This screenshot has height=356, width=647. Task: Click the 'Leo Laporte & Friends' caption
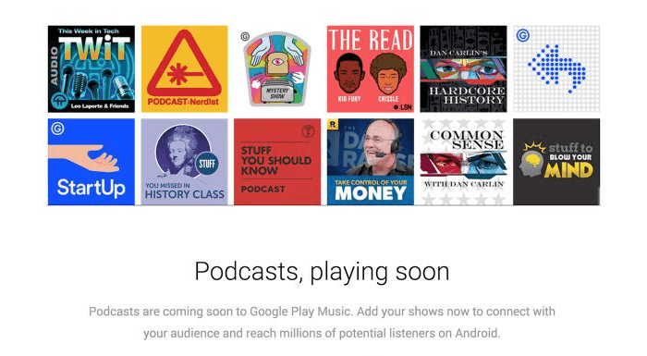coord(100,106)
